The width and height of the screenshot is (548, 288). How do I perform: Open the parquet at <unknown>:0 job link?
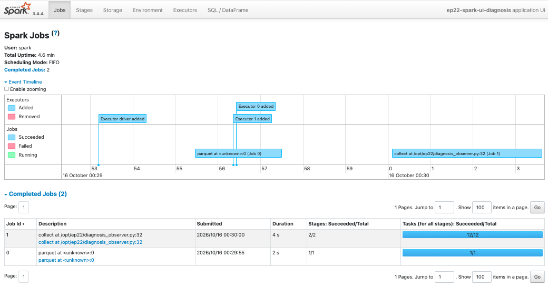66,260
